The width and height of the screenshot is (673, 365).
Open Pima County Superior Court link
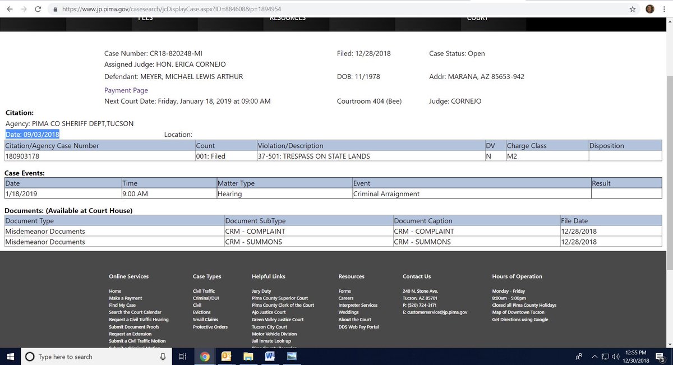280,298
